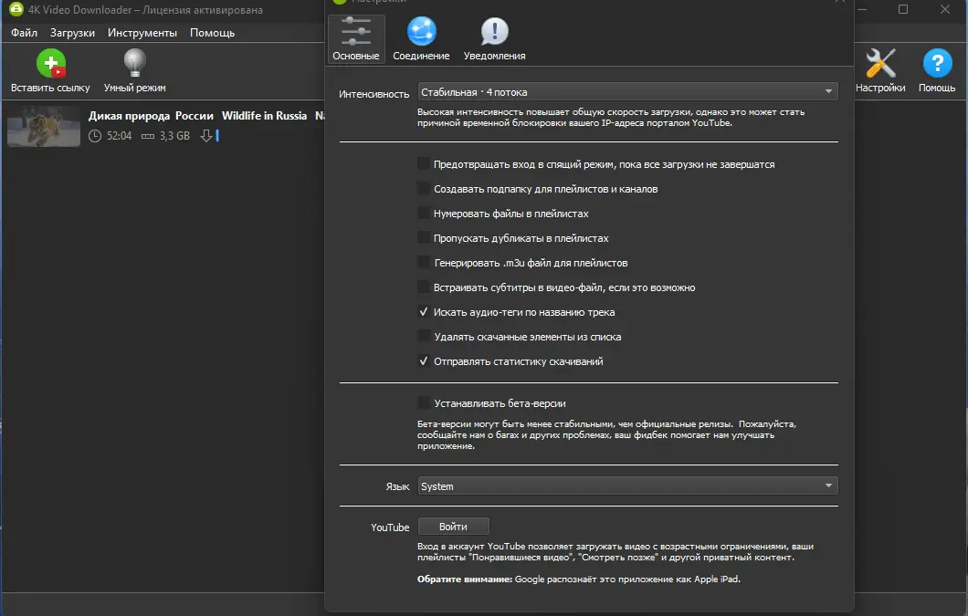Enable Встраивать субтитры в видео-файл checkbox
Image resolution: width=968 pixels, height=616 pixels.
(424, 287)
